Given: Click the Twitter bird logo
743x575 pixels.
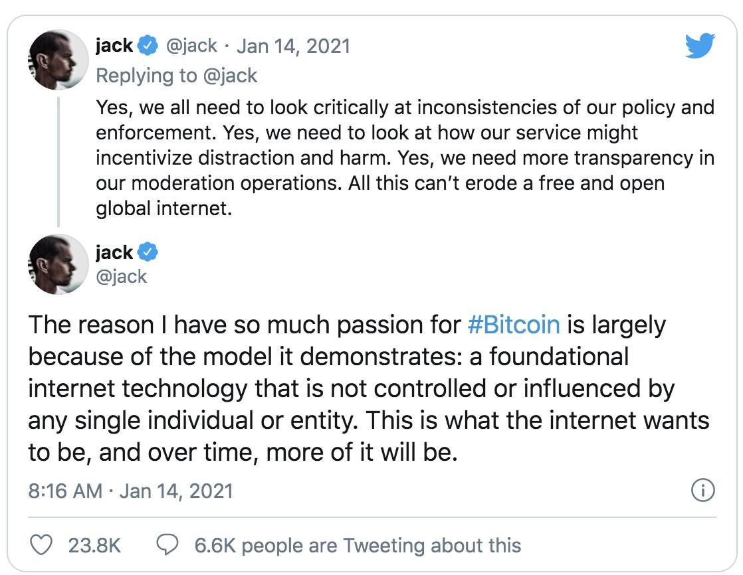Looking at the screenshot, I should coord(700,46).
